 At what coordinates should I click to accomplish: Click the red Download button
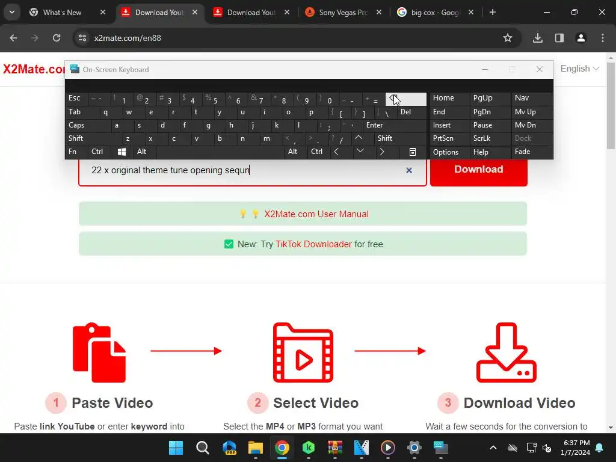[478, 170]
